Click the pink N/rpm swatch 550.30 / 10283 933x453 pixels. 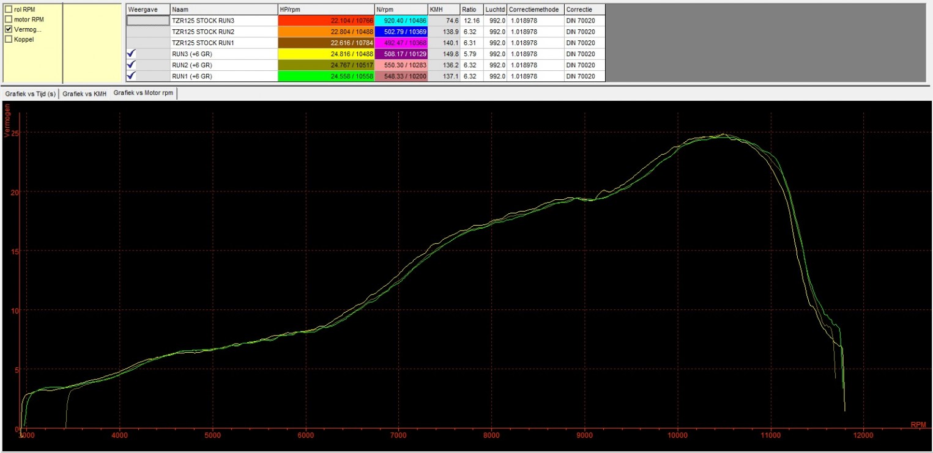(x=401, y=65)
